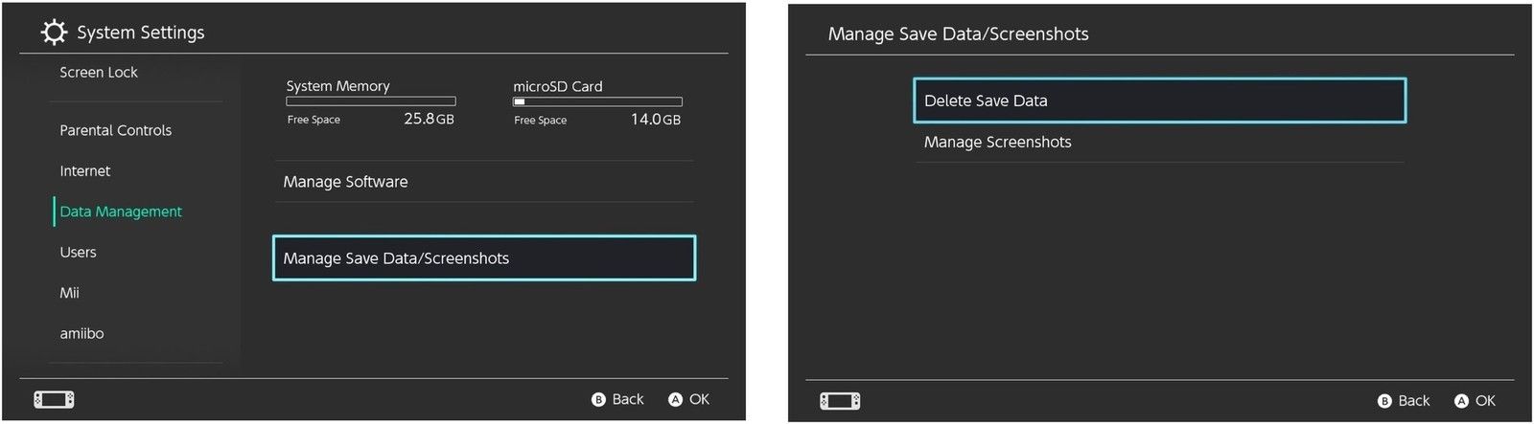Select the highlighted Manage Save Data/Screenshots option
1534x424 pixels.
click(483, 258)
